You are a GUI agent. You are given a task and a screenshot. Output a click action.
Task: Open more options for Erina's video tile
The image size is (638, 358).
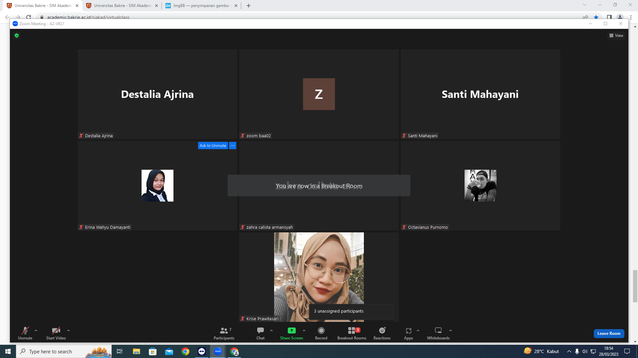[x=233, y=146]
